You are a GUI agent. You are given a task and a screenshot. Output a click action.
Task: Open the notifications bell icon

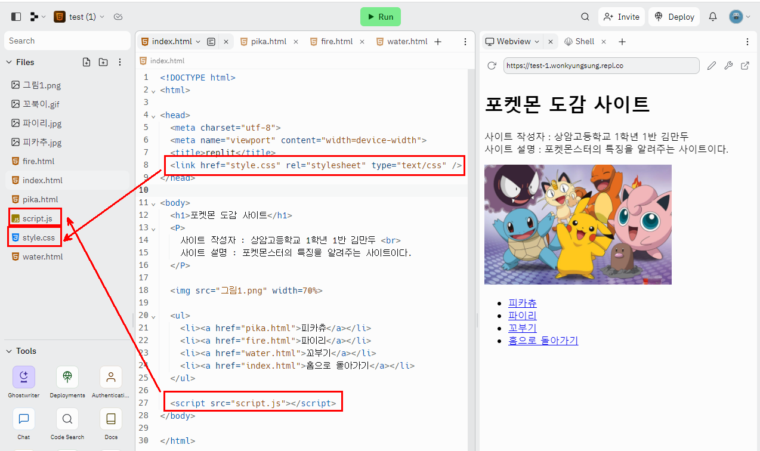(713, 17)
